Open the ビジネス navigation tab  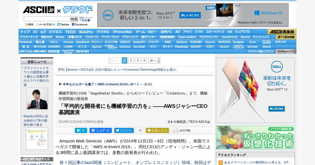[x=55, y=32]
